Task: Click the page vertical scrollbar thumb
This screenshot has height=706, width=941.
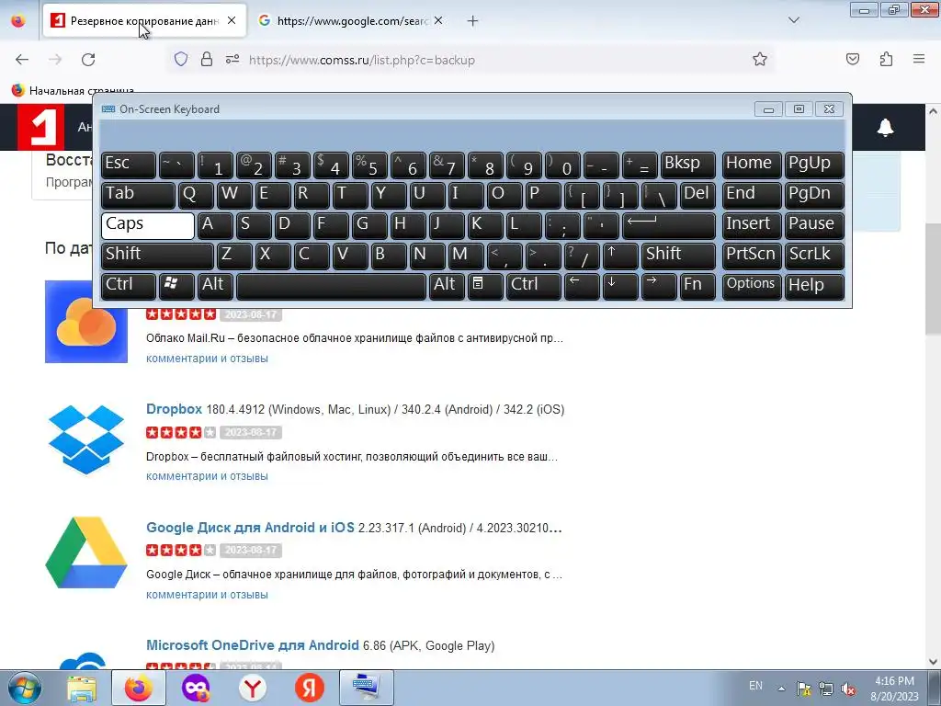Action: click(x=933, y=279)
